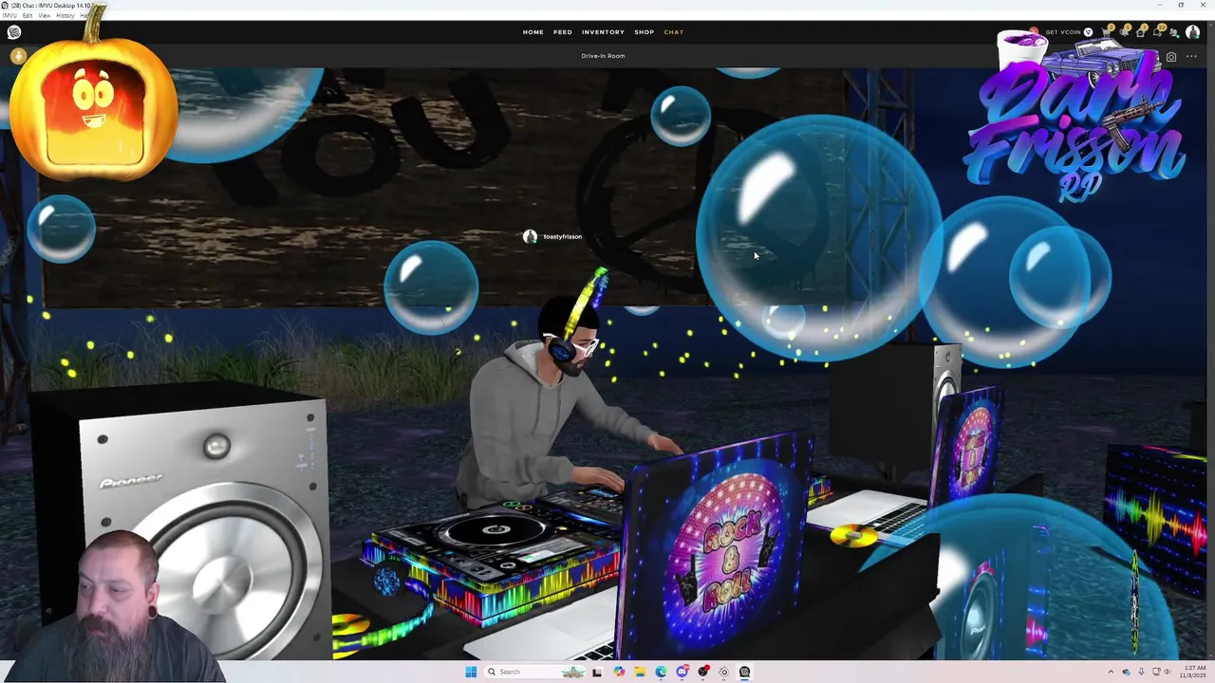Open the house invites icon

[x=1140, y=32]
